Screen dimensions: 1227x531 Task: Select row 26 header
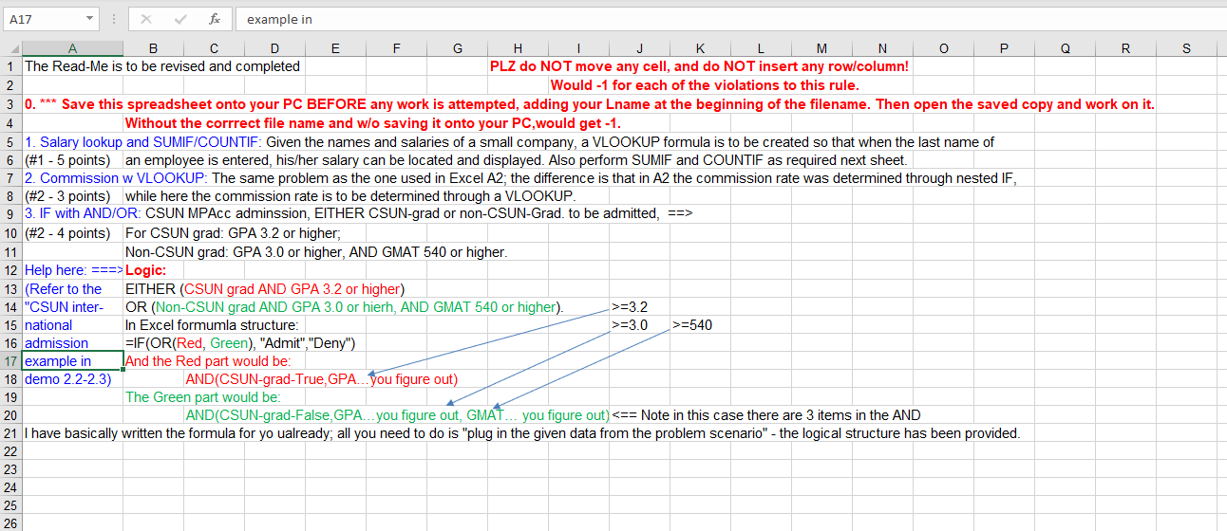click(x=10, y=522)
